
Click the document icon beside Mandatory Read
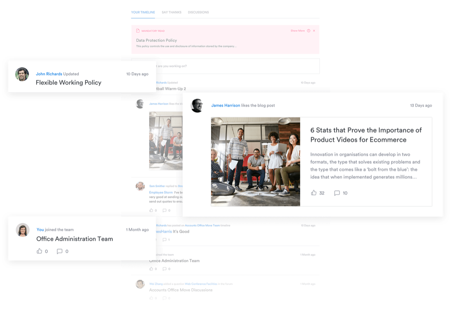point(138,31)
